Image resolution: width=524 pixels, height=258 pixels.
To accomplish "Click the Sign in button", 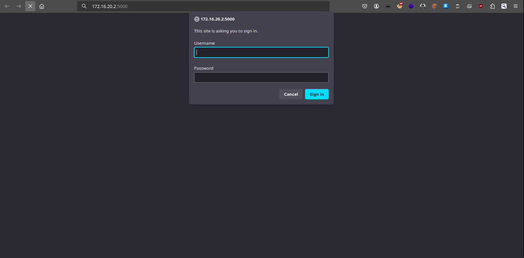I will [x=316, y=94].
